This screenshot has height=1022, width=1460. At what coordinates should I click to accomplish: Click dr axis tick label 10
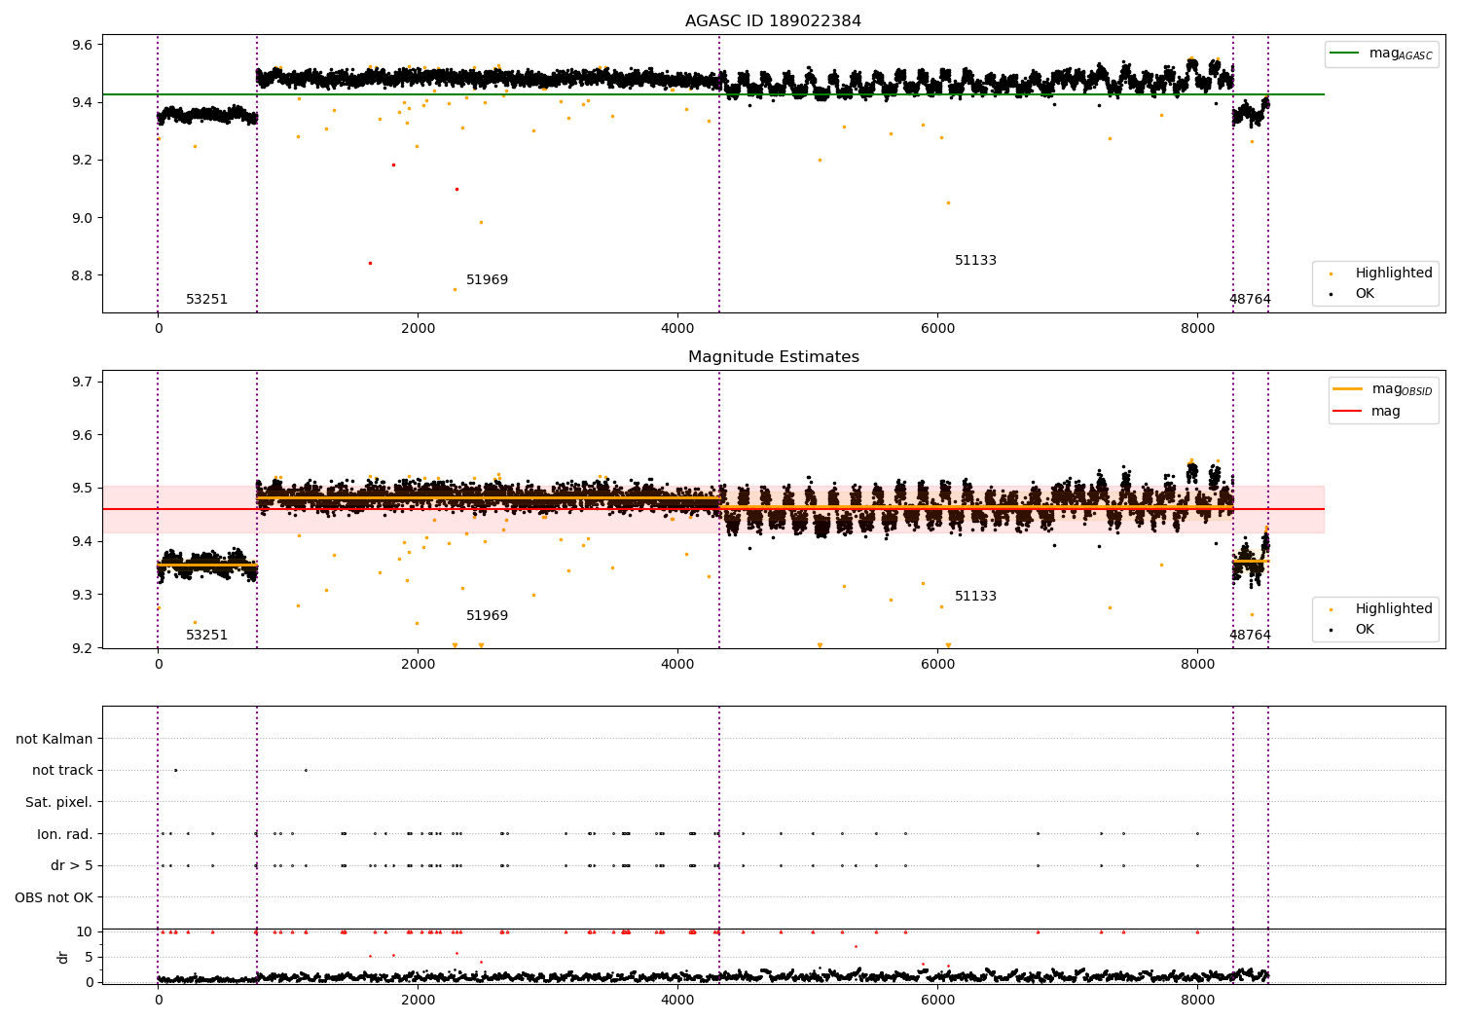85,931
